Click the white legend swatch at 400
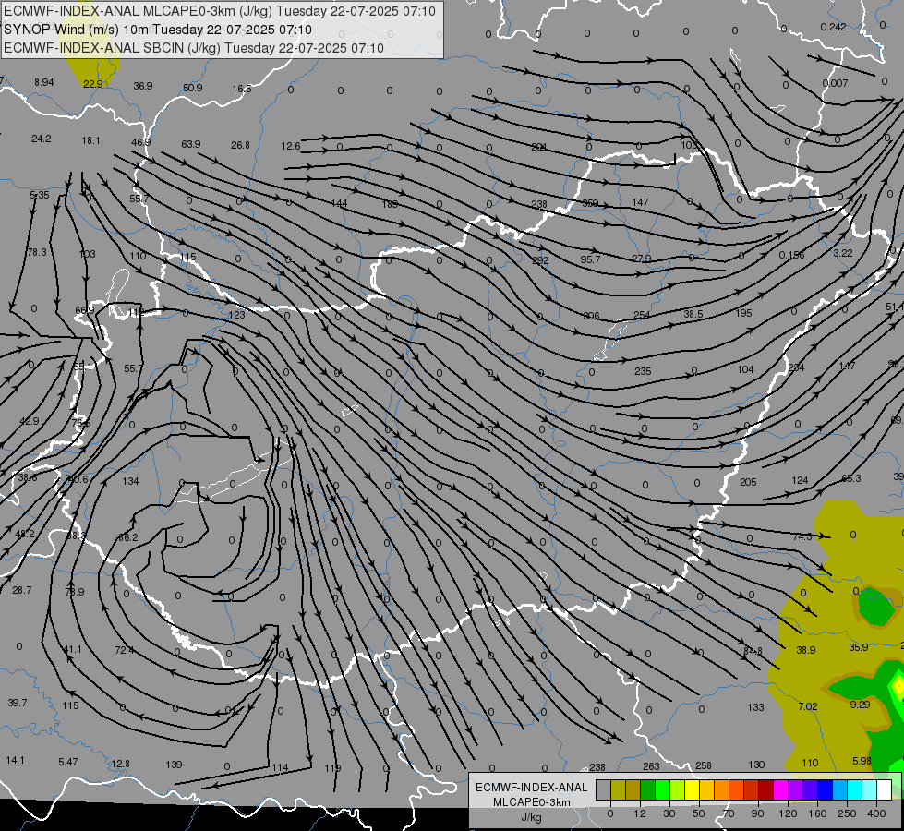Screen dimensions: 904x831 [885, 789]
